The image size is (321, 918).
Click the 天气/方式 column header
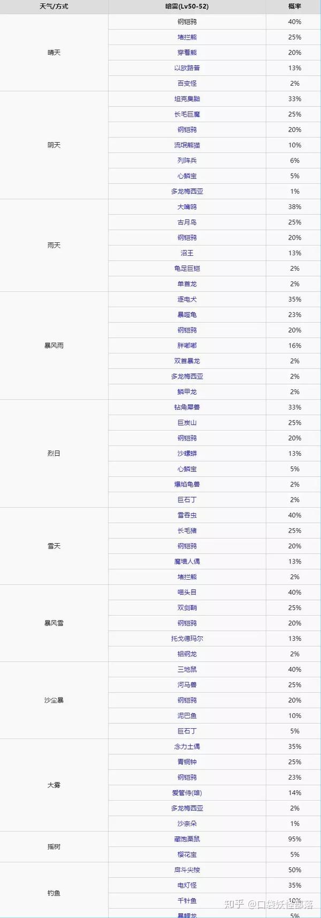click(x=54, y=6)
